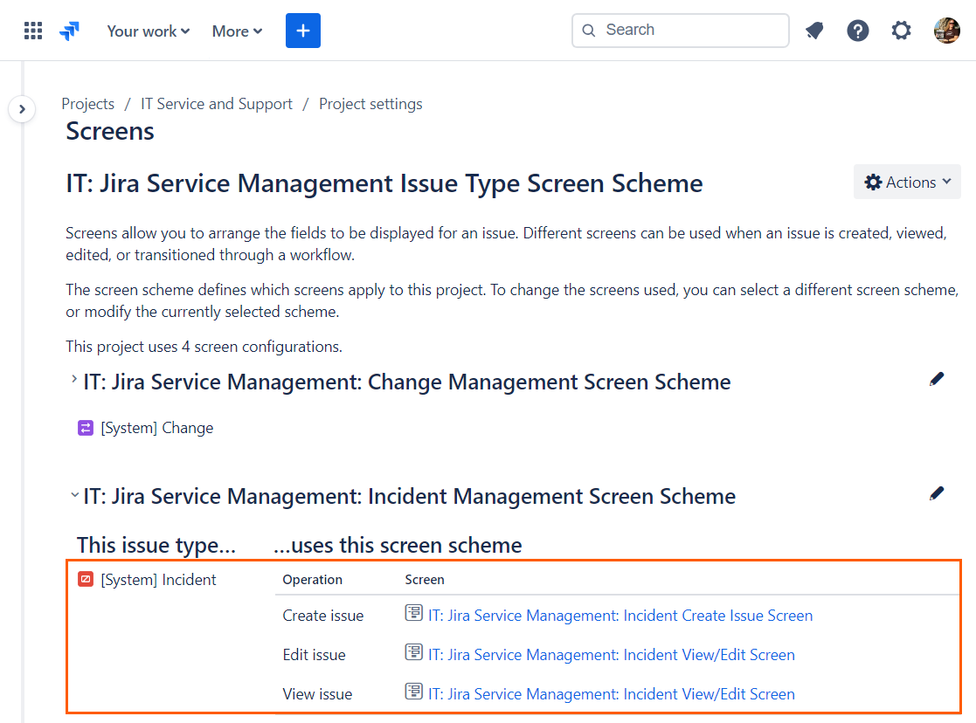Click the Search input field

681,30
